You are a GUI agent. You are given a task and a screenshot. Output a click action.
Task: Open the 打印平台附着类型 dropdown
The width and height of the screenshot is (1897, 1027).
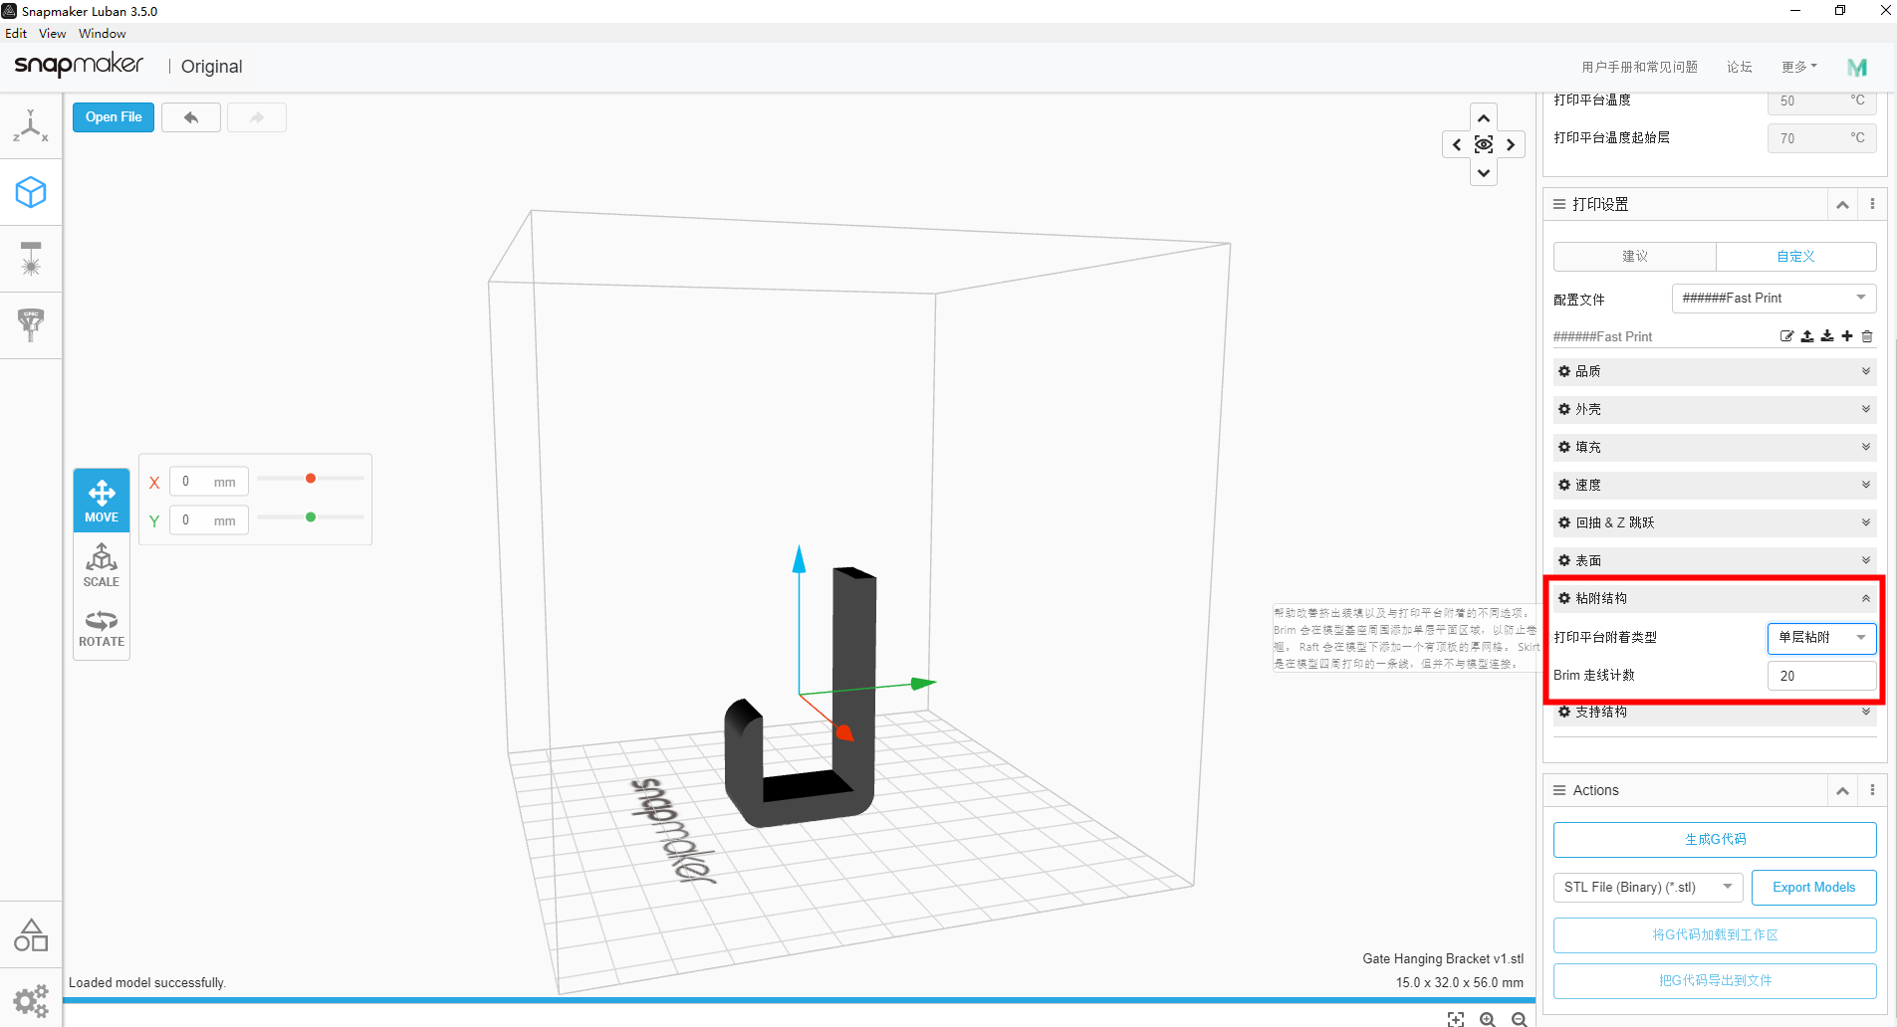pyautogui.click(x=1821, y=638)
